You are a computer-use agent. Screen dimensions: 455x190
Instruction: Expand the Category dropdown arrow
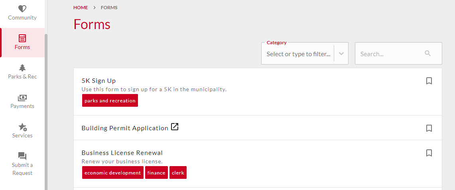coord(341,54)
